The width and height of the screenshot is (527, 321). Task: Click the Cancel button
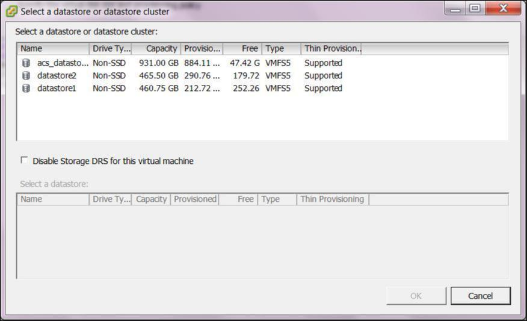[x=480, y=296]
